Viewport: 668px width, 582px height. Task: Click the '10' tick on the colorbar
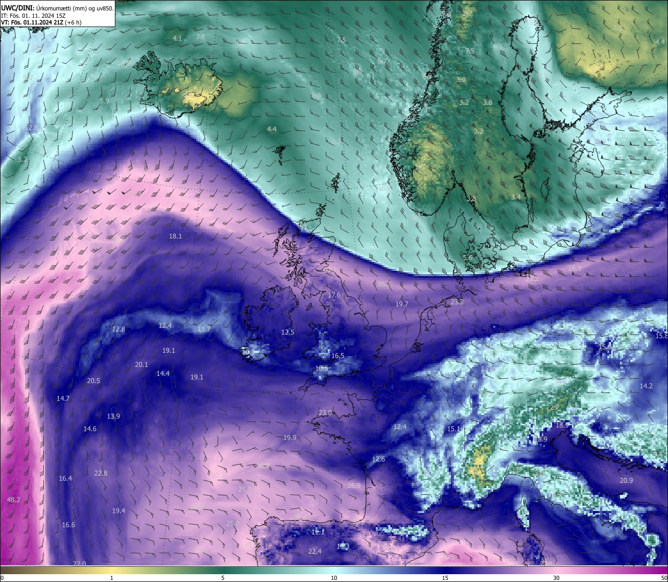pos(334,578)
